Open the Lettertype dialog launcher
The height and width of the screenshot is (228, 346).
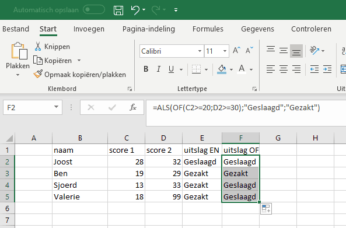coord(254,89)
